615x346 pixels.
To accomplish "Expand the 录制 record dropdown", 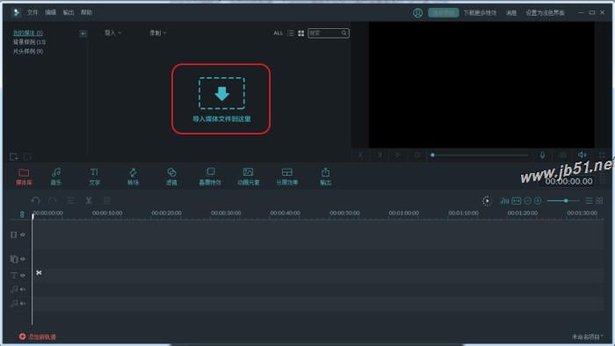I will coord(157,32).
